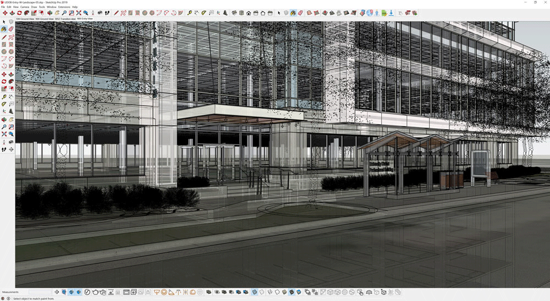Switch to Top standard view
The width and height of the screenshot is (550, 301).
tap(241, 13)
